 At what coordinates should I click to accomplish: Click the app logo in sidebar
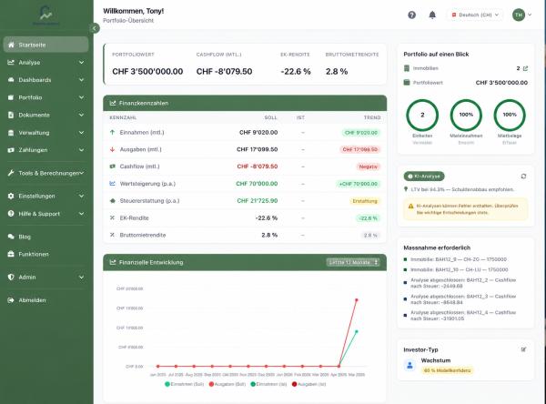tap(45, 15)
